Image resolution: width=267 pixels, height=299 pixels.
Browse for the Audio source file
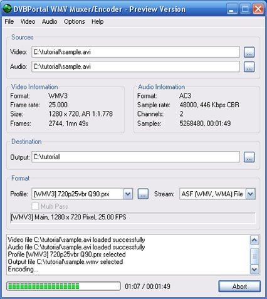(249, 67)
